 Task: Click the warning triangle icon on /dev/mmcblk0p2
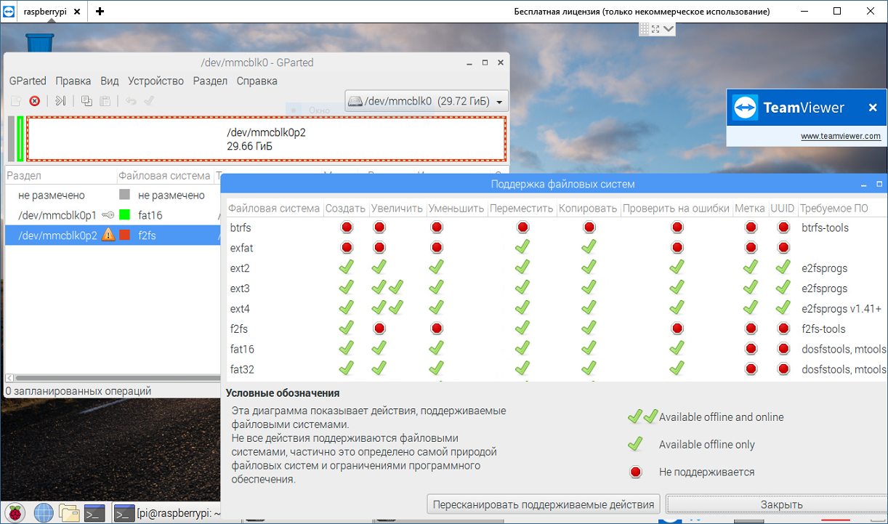pos(108,235)
